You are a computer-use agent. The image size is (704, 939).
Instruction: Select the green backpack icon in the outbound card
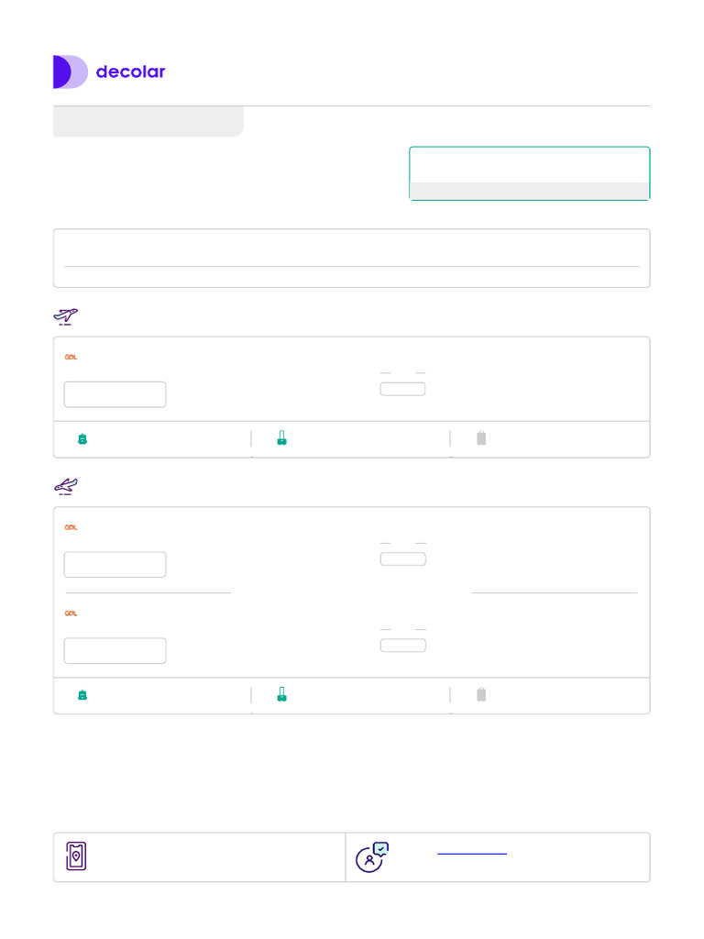point(82,439)
